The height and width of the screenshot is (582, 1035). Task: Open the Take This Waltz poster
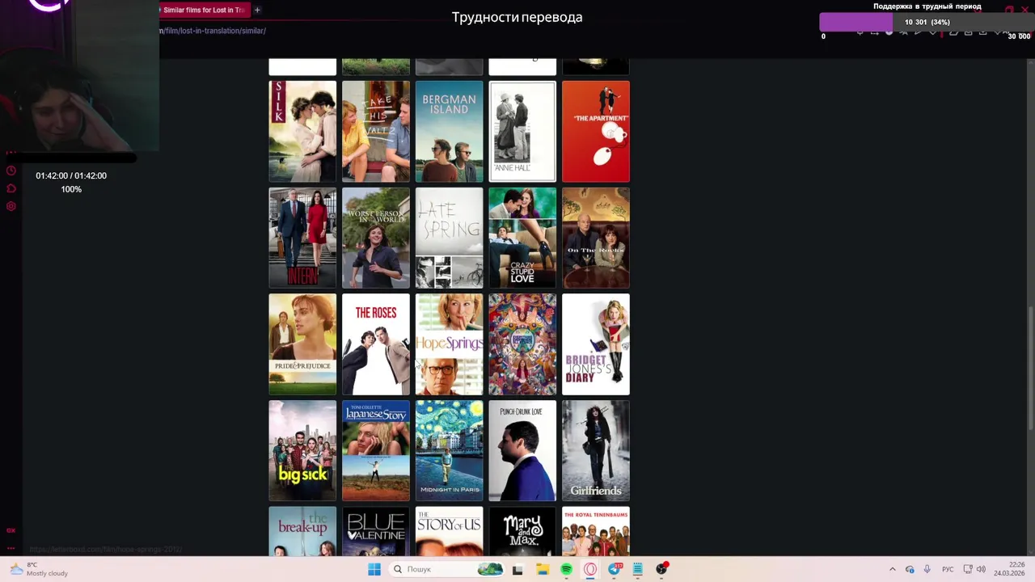tap(376, 131)
